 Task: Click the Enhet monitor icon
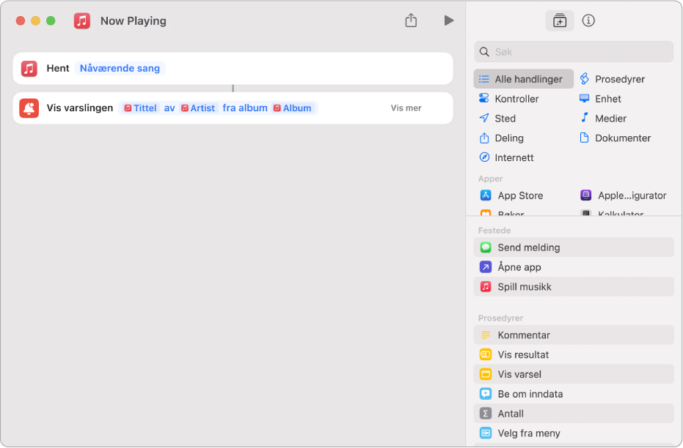point(585,98)
